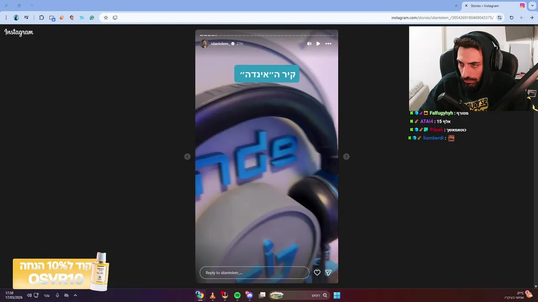Screen dimensions: 538x302
Task: Click the קיר ה״אינדה״ story sticker
Action: click(x=267, y=74)
